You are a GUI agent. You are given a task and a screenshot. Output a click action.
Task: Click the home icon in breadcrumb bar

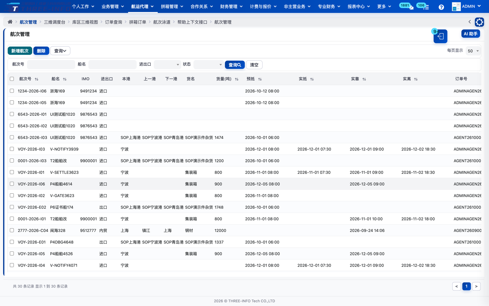click(x=10, y=22)
